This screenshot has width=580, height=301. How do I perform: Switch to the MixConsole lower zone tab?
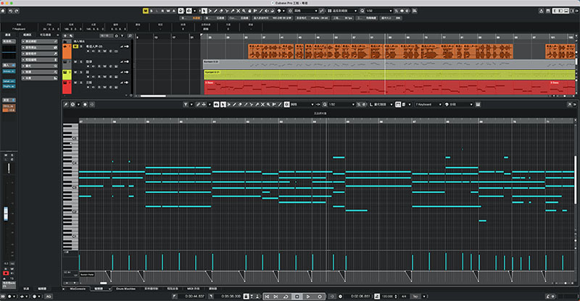click(78, 289)
